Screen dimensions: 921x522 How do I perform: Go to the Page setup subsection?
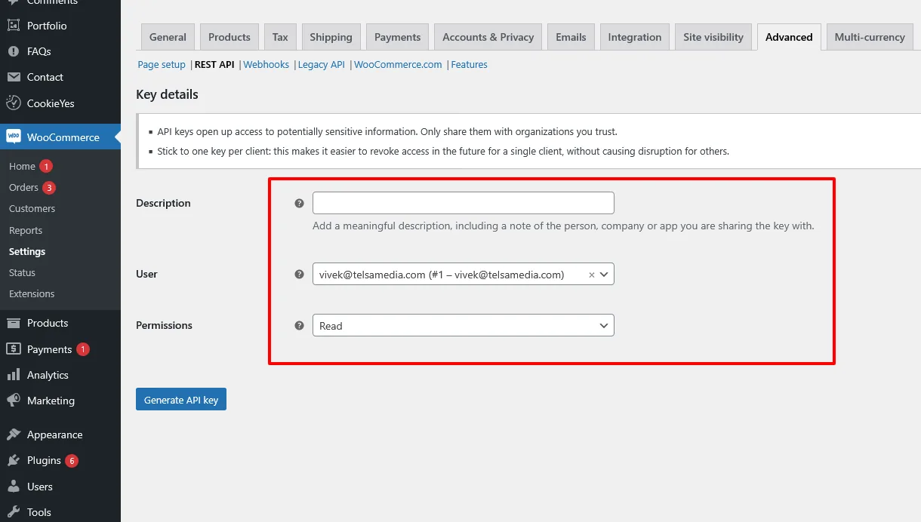(162, 65)
